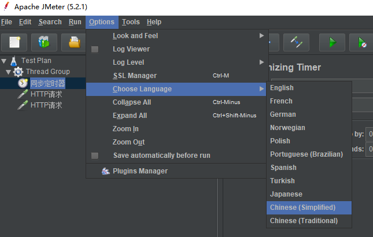The height and width of the screenshot is (237, 373).
Task: Open the Plugins Manager
Action: tap(140, 171)
